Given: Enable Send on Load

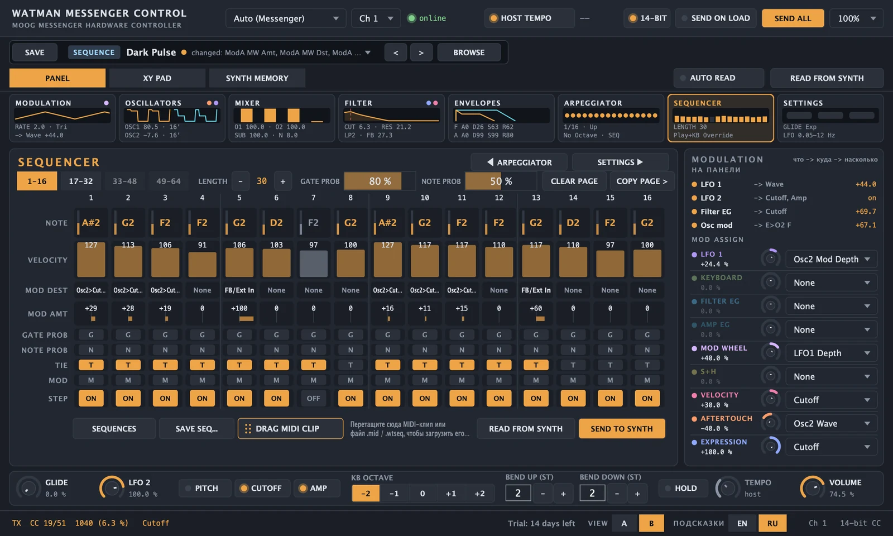Looking at the screenshot, I should [x=716, y=18].
